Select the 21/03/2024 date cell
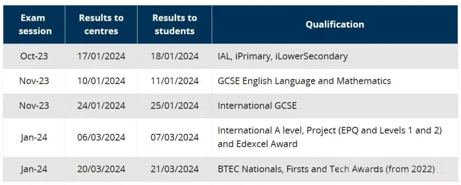The width and height of the screenshot is (461, 185). pyautogui.click(x=174, y=169)
